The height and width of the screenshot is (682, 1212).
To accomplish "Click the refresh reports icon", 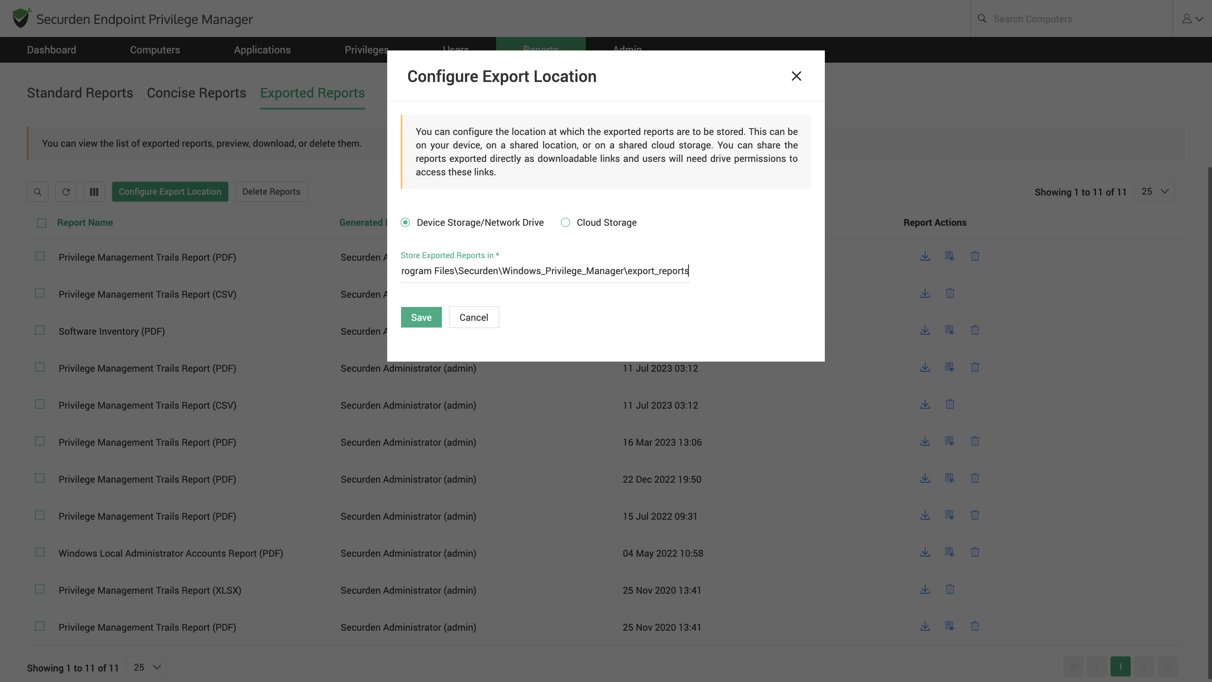I will tap(66, 192).
